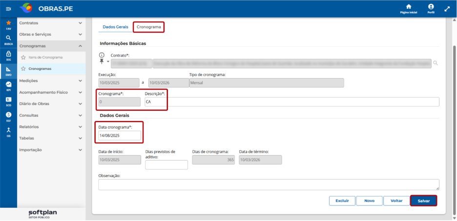
Task: Open the SCO module icon
Action: [8, 101]
